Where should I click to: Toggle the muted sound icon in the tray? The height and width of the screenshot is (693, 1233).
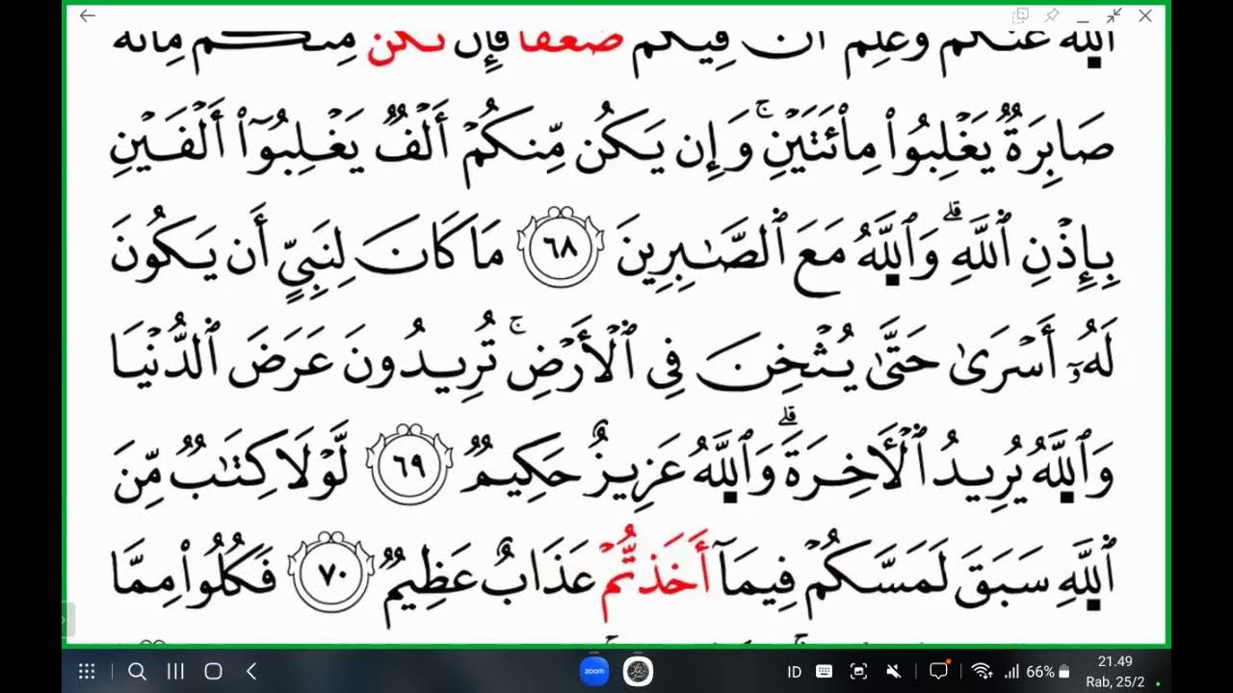coord(893,672)
